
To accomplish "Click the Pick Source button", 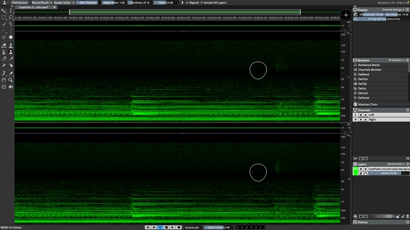I will 20,3.
